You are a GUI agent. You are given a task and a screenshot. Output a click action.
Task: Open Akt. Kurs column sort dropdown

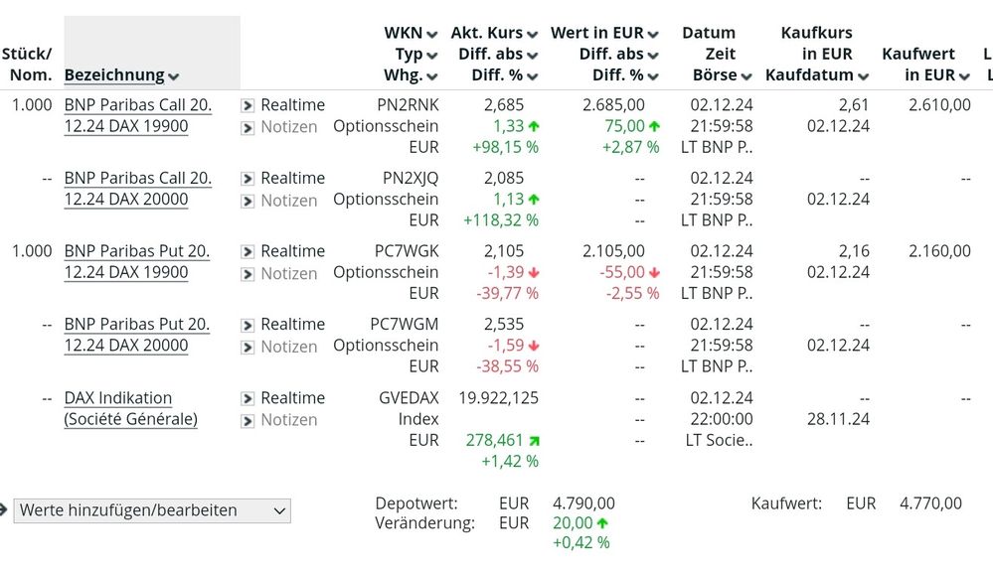click(x=532, y=34)
